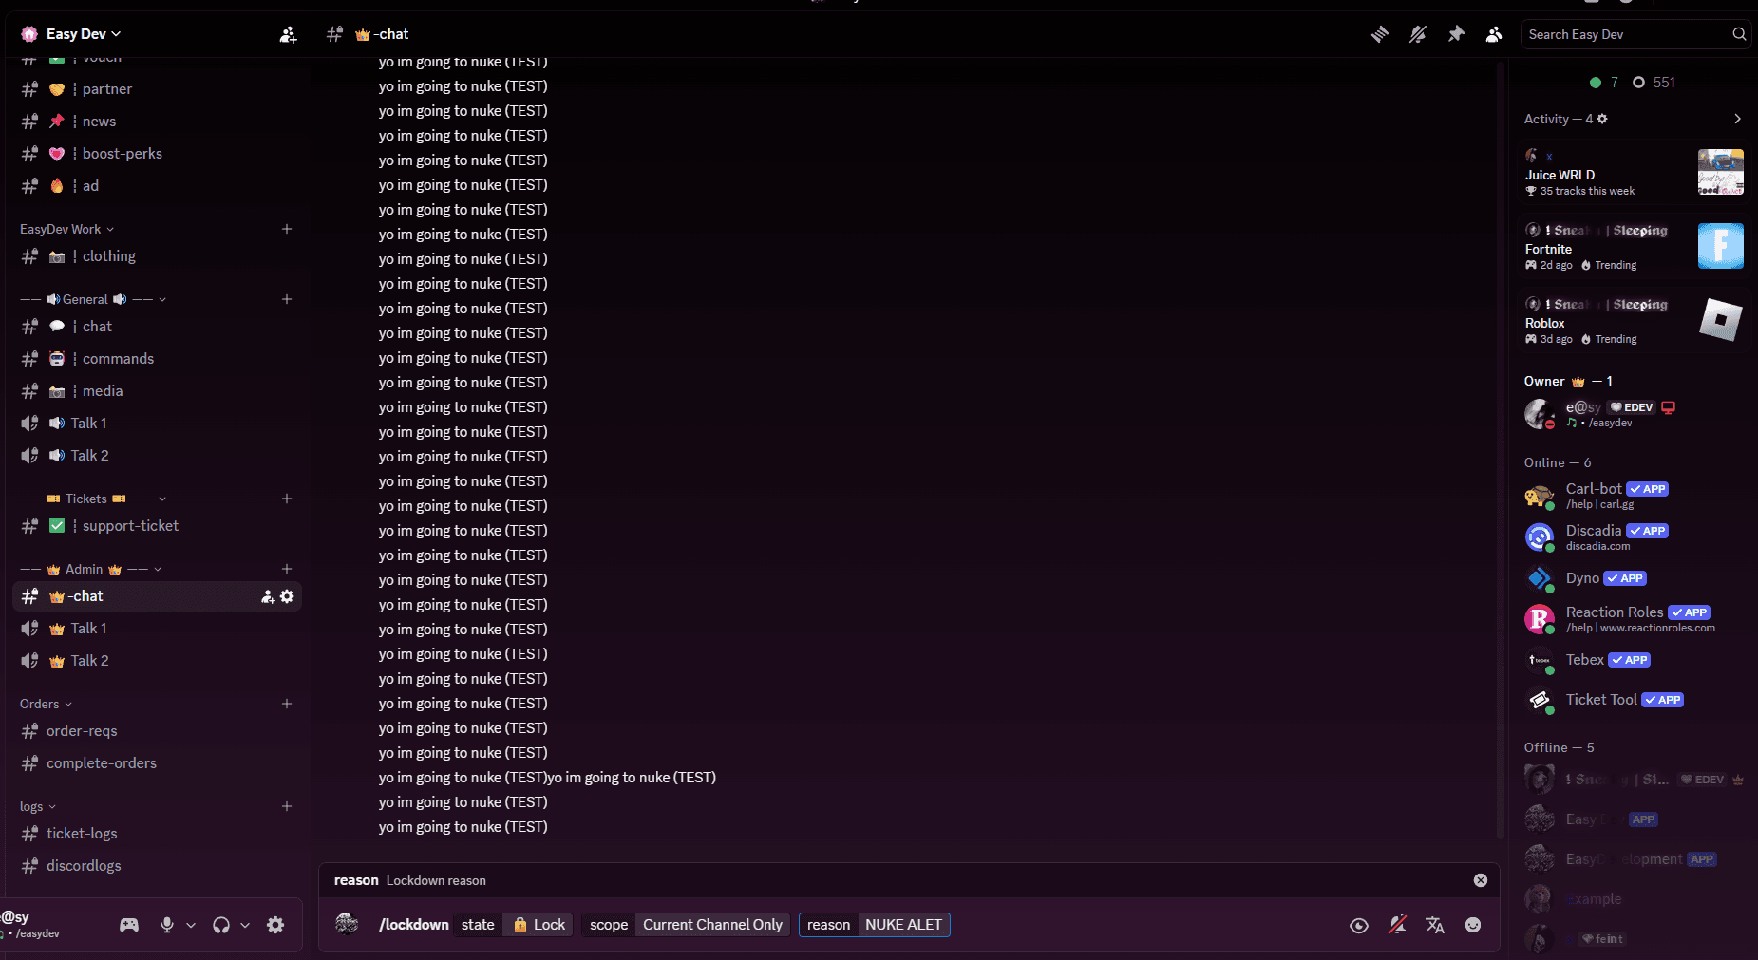Create invite for Admin -chat channel
1758x960 pixels.
268,596
